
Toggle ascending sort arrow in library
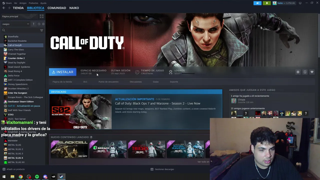pyautogui.click(x=33, y=24)
